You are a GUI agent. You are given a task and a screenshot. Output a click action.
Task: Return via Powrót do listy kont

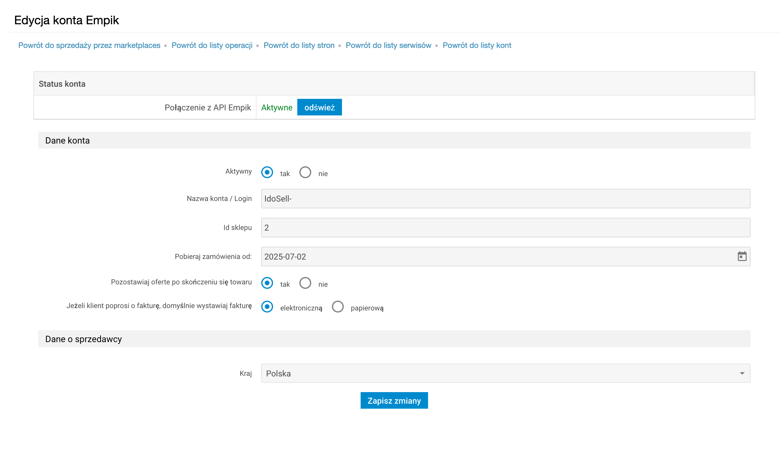476,45
